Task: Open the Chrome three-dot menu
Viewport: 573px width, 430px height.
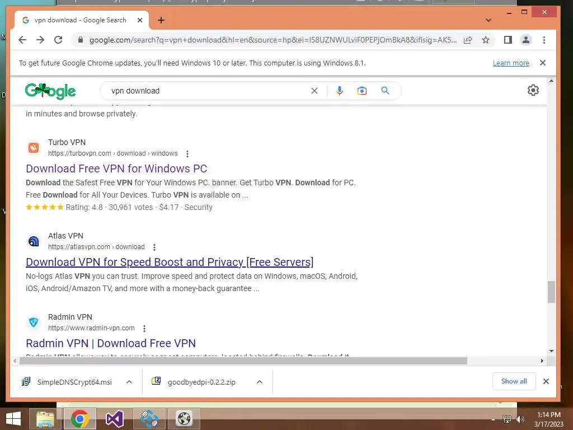Action: [544, 40]
